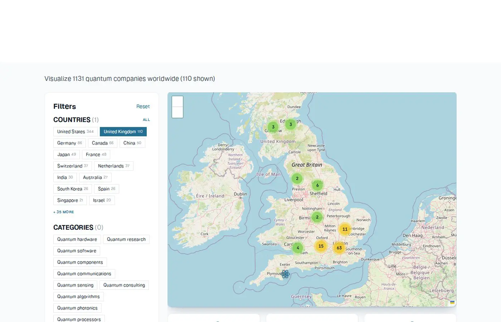The image size is (501, 322).
Task: Click the Dublin label on the map
Action: click(x=240, y=194)
